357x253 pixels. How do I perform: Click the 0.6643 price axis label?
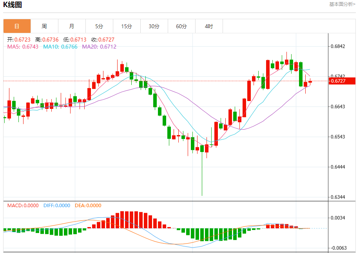click(338, 107)
